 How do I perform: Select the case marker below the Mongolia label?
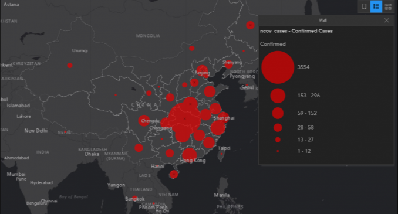point(191,48)
